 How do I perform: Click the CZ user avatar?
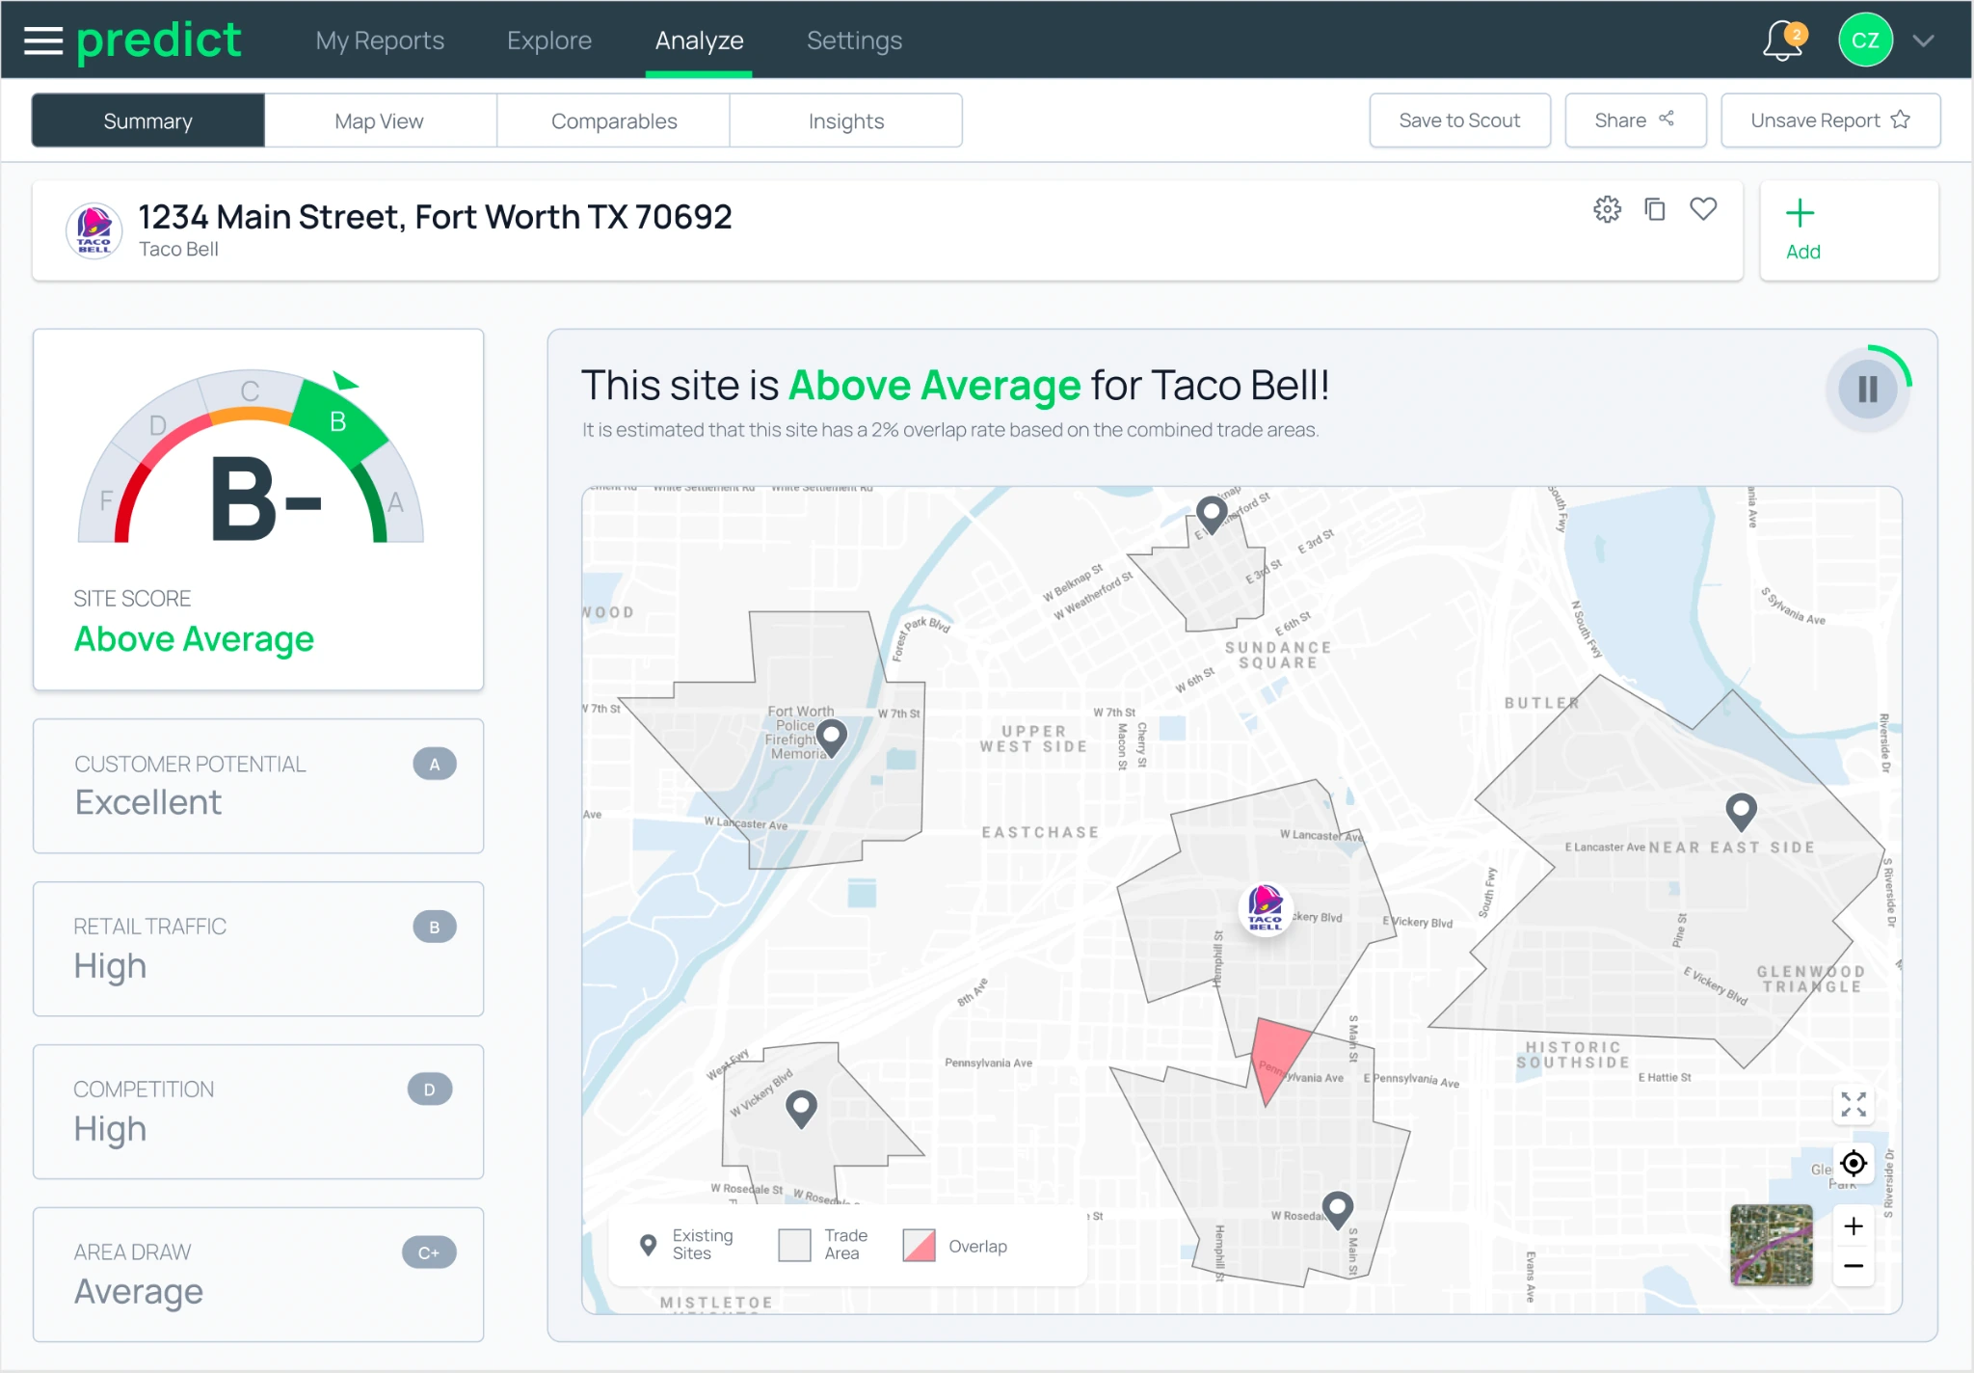1865,40
